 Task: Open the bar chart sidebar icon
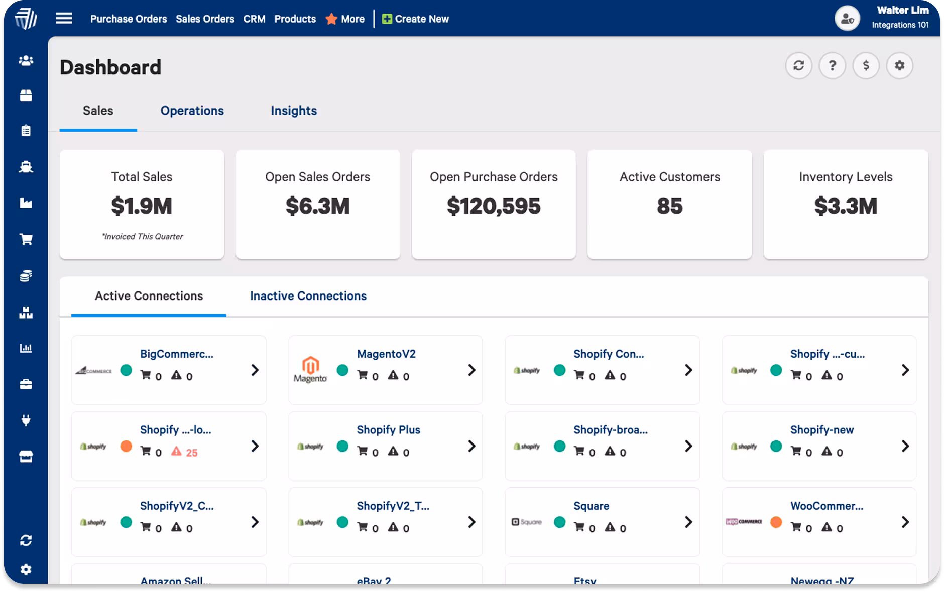[26, 348]
